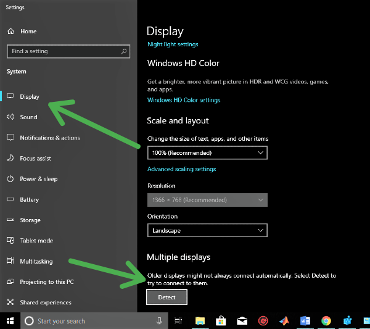Click the microphone icon in taskbar search

point(159,321)
